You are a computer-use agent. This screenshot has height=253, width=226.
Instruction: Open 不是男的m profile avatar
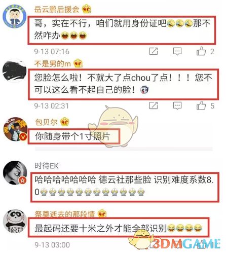15,70
